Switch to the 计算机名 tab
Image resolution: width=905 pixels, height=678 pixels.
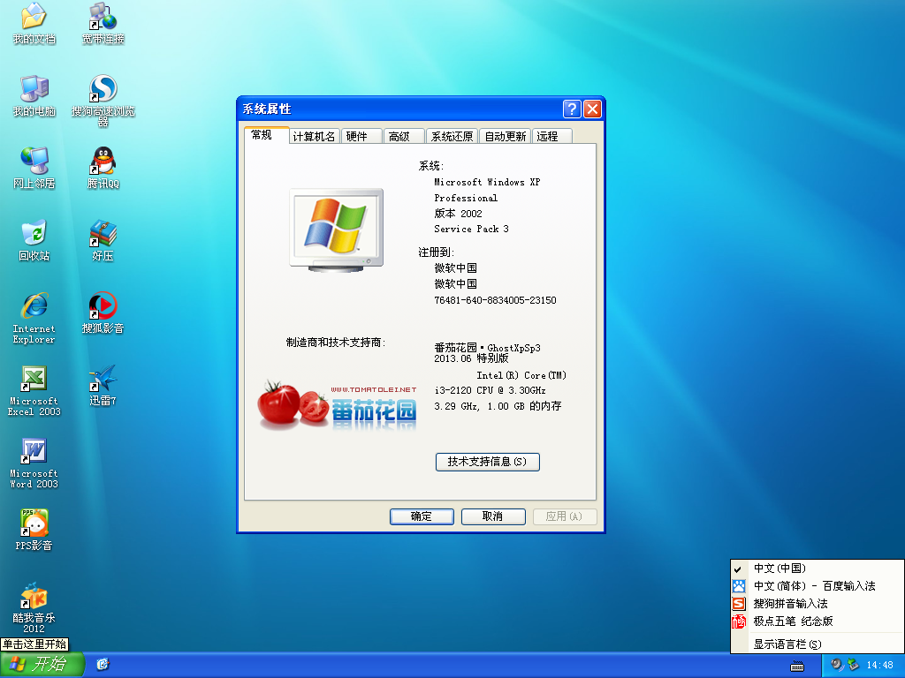[x=314, y=137]
